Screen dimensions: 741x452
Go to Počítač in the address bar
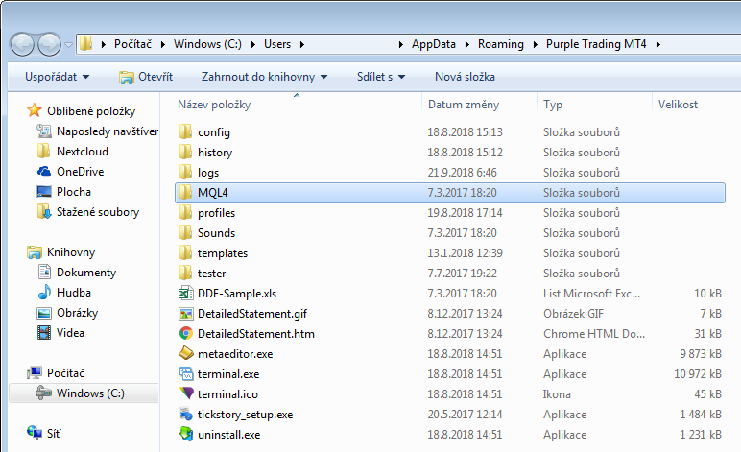point(132,44)
